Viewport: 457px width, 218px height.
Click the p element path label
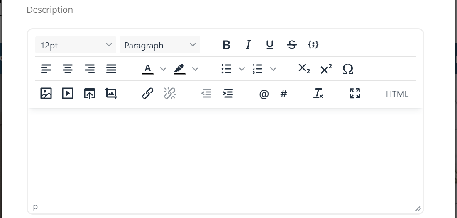[35, 206]
